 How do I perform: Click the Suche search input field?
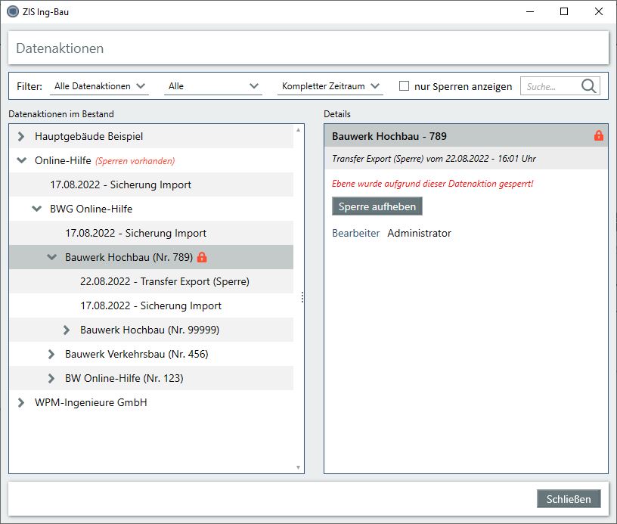click(x=550, y=86)
